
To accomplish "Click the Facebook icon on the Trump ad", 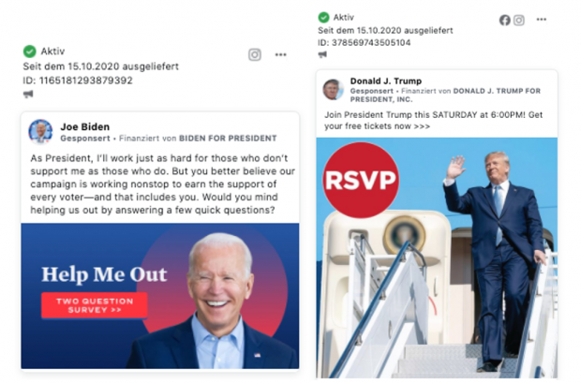I will 505,20.
